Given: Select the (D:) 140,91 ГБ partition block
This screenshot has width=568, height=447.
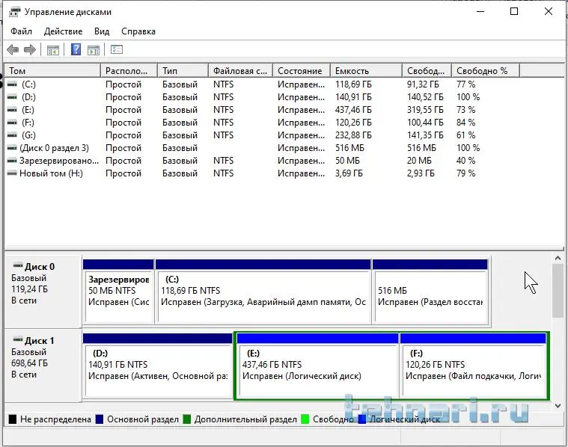Looking at the screenshot, I should click(x=158, y=366).
